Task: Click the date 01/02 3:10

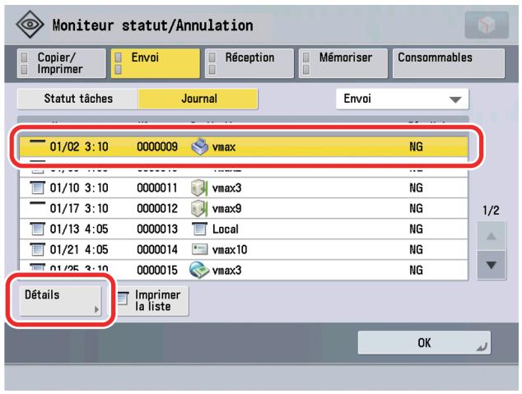Action: click(x=79, y=146)
